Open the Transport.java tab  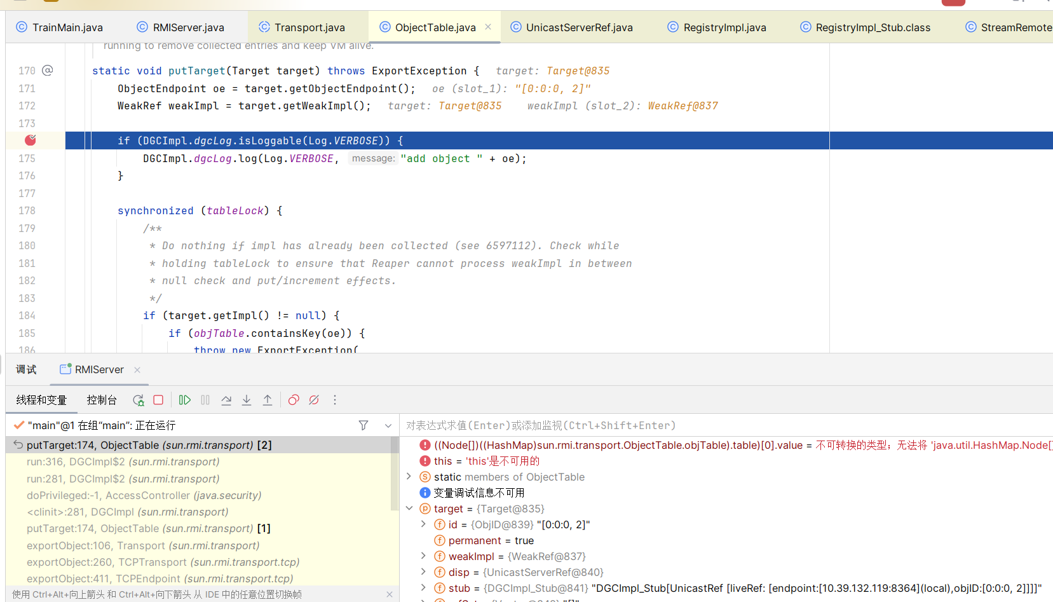click(x=302, y=27)
